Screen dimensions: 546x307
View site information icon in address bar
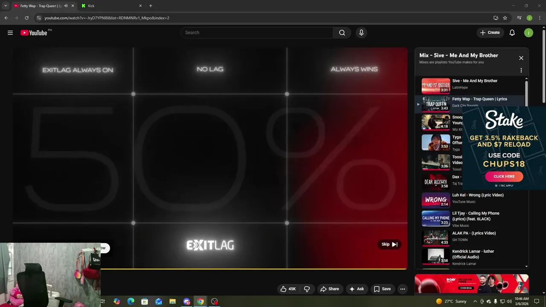pyautogui.click(x=39, y=18)
